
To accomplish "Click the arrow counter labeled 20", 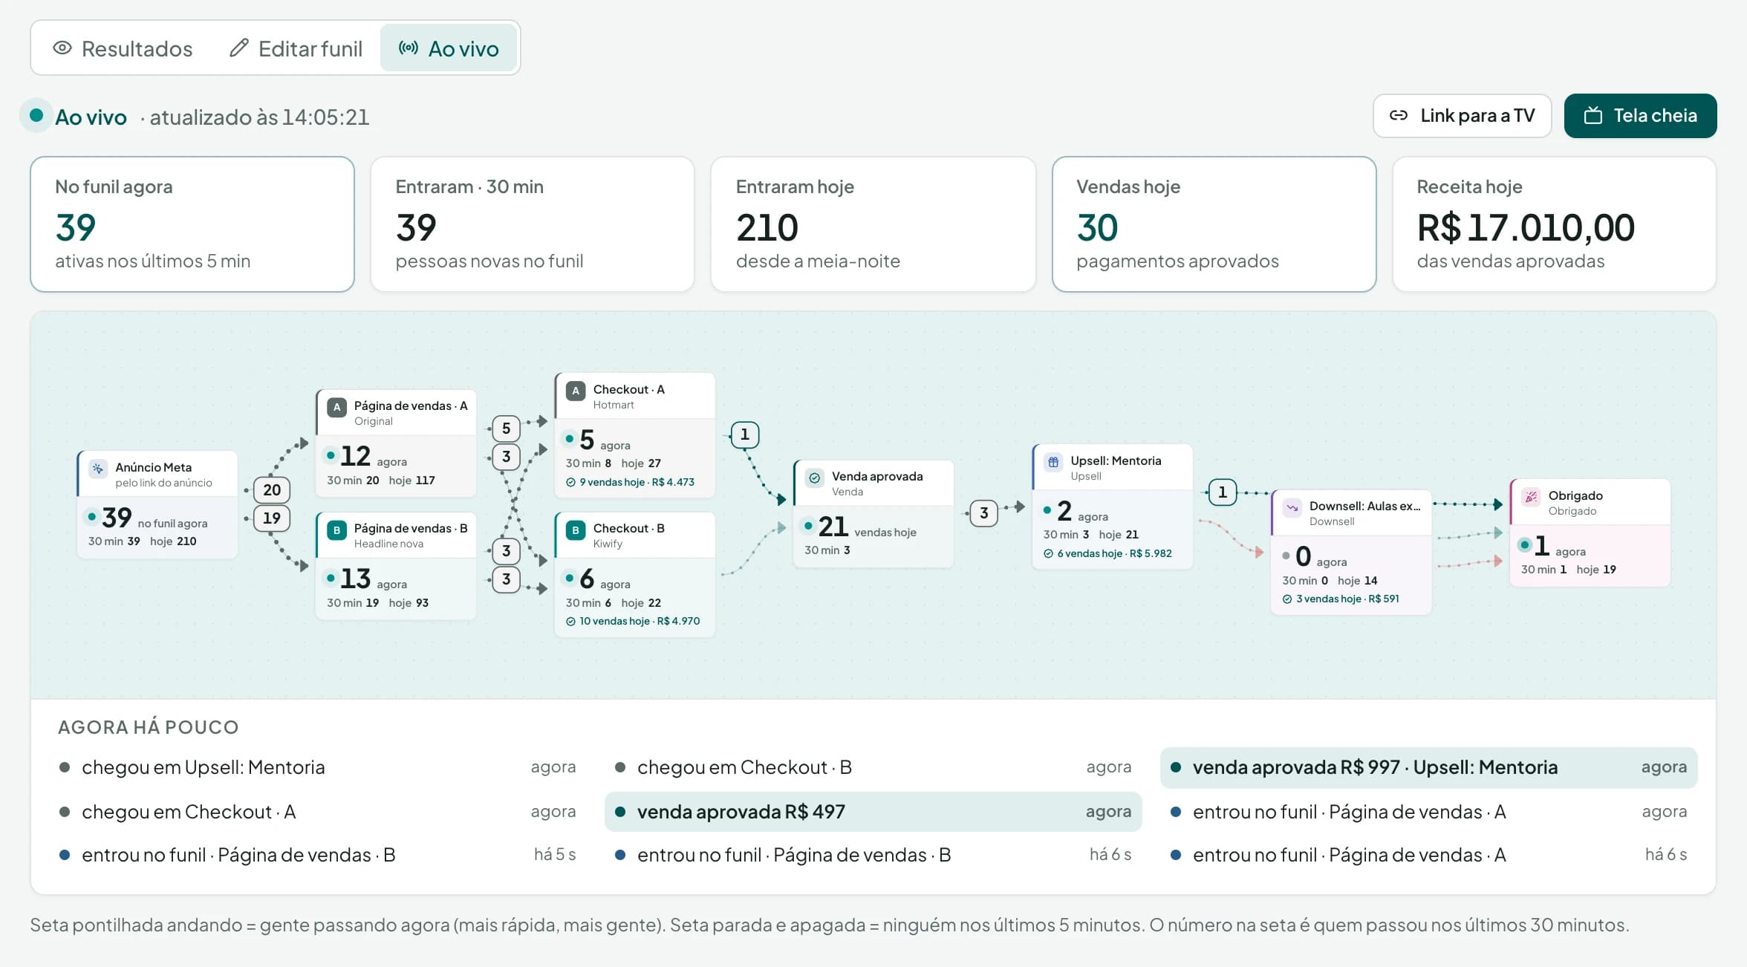I will 272,490.
